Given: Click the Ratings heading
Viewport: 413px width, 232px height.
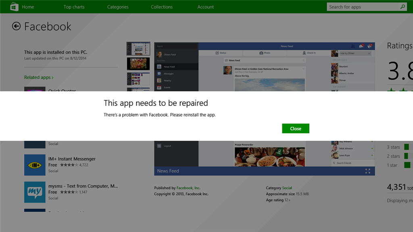Looking at the screenshot, I should [400, 46].
